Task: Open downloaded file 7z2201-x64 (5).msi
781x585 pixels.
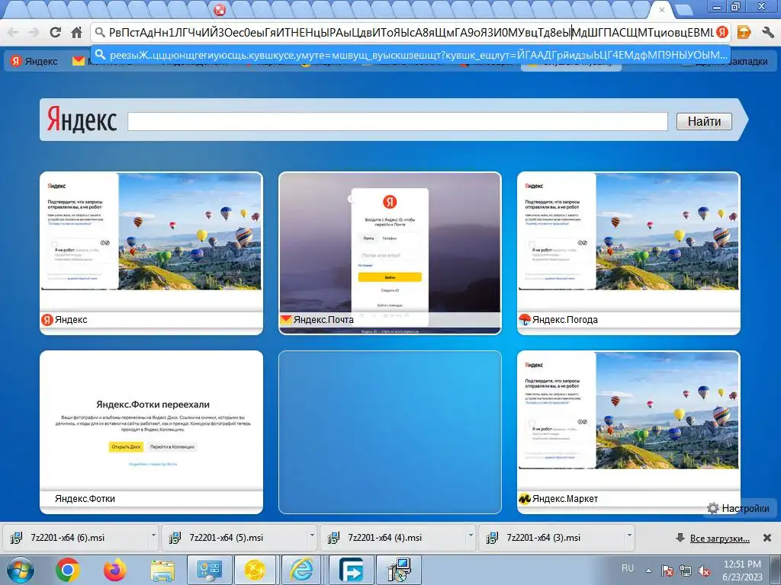Action: 233,538
